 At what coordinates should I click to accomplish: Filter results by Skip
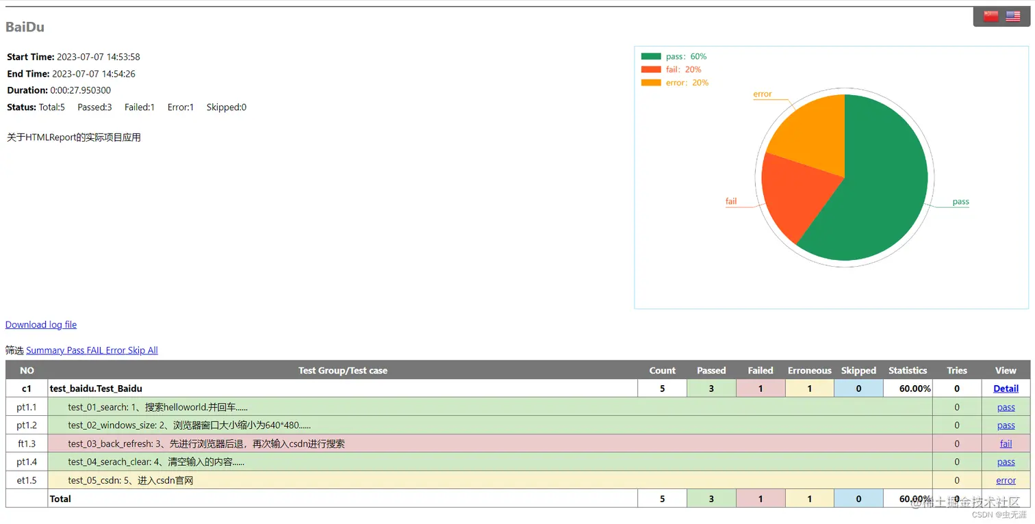[x=136, y=350]
